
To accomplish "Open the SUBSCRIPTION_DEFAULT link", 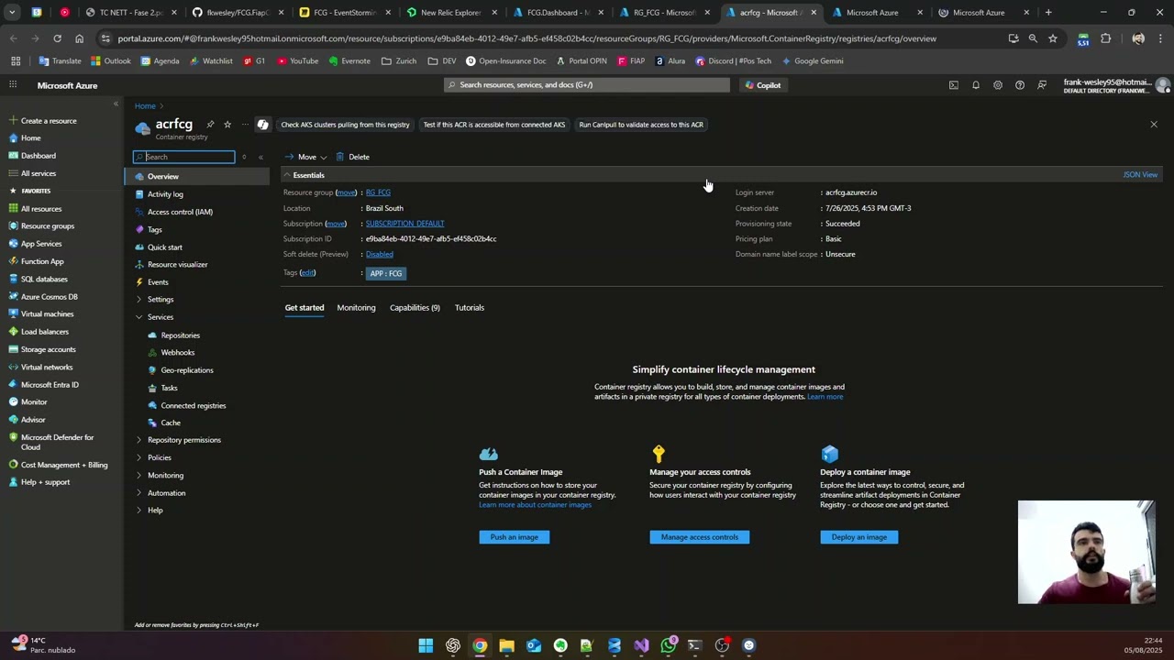I will click(404, 224).
